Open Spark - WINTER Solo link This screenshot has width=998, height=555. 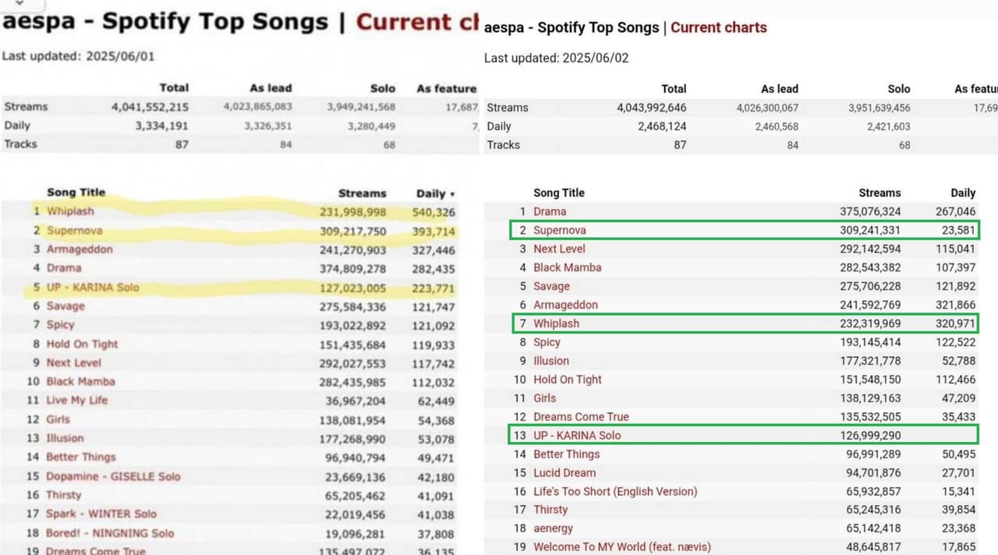point(101,514)
